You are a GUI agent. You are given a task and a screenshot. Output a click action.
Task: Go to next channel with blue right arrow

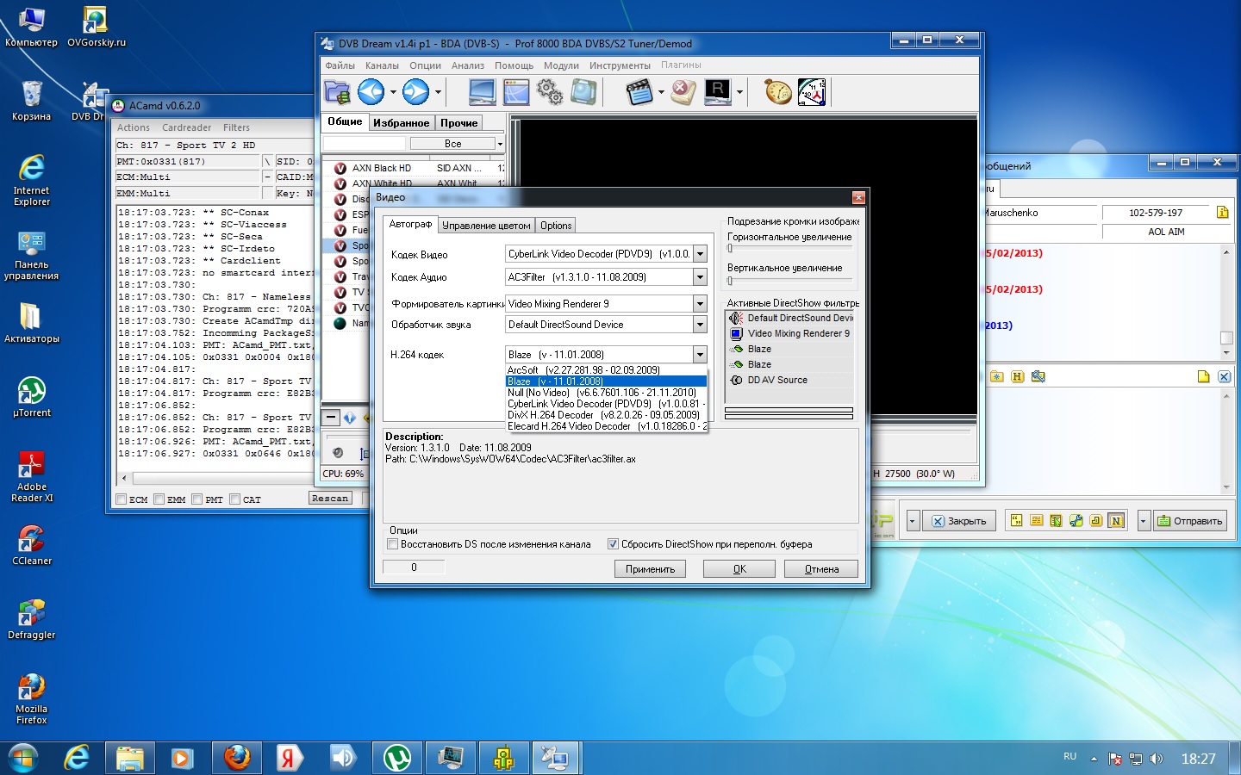click(415, 91)
